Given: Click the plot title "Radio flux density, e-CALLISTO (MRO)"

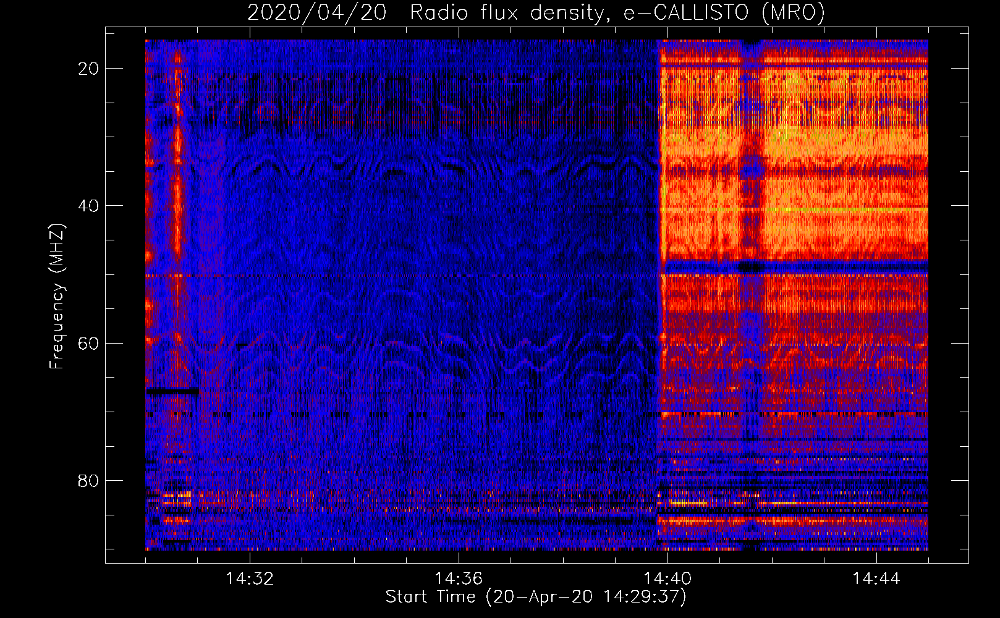Looking at the screenshot, I should (617, 12).
